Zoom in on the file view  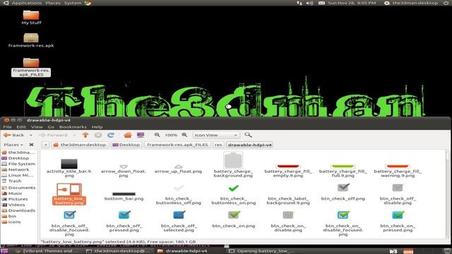pos(184,135)
